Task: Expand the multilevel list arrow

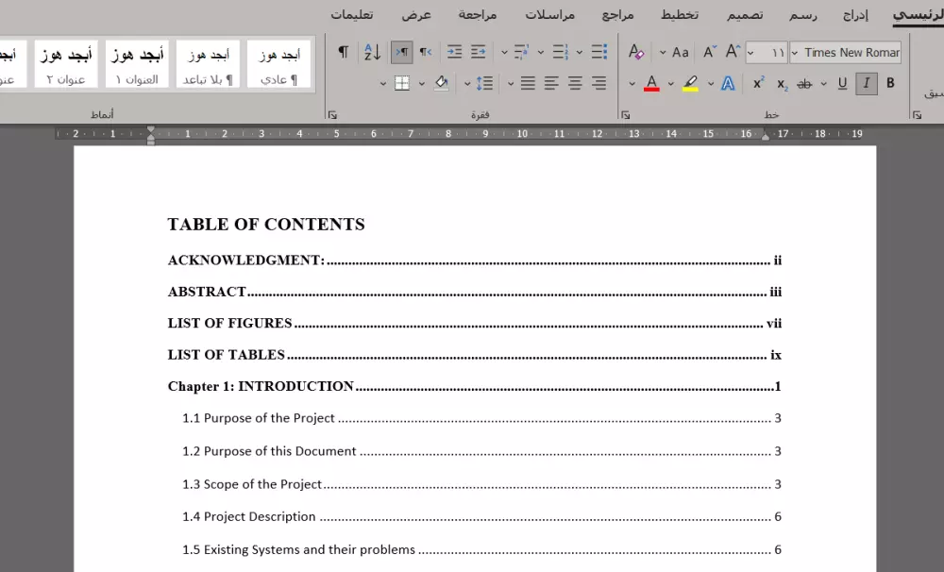Action: point(504,52)
